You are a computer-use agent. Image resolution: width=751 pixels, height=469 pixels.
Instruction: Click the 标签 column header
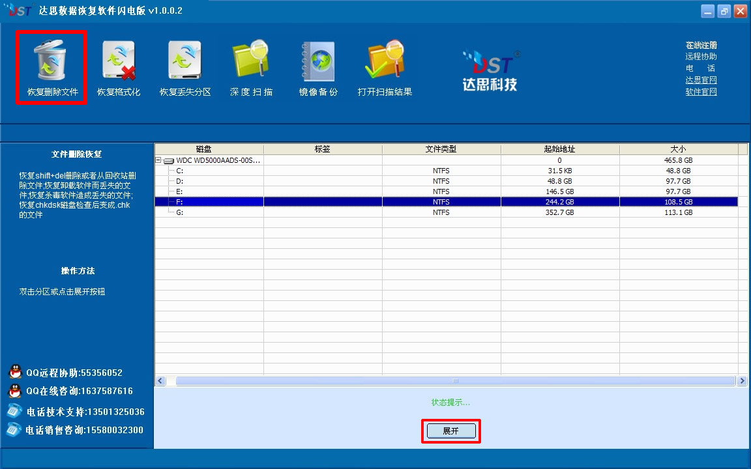click(323, 149)
